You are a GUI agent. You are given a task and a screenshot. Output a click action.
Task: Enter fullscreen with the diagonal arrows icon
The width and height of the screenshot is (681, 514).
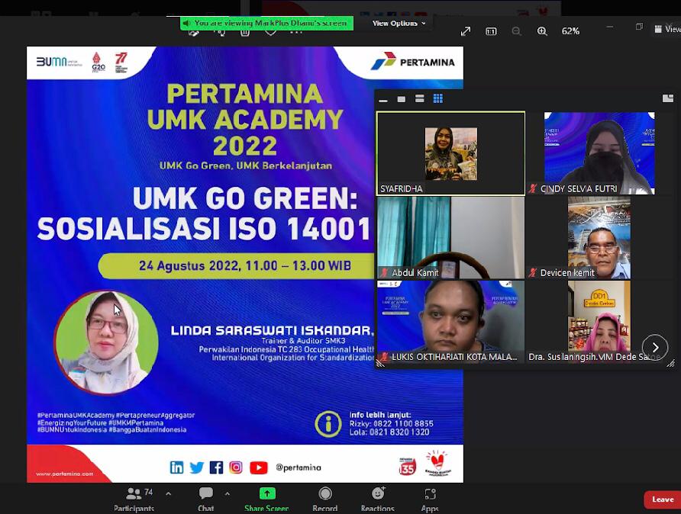click(x=466, y=31)
